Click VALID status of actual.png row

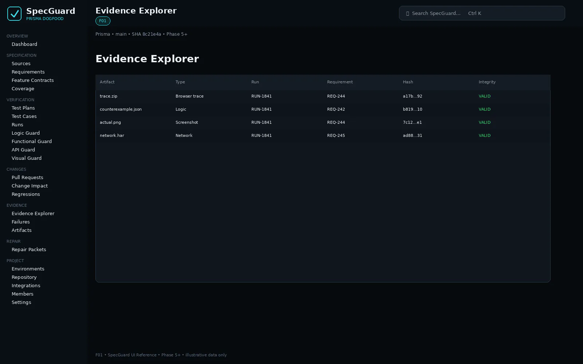pyautogui.click(x=485, y=122)
